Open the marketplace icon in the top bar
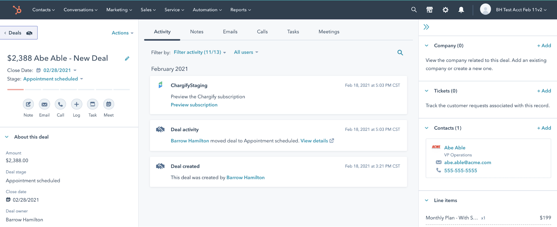557x227 pixels. [429, 10]
